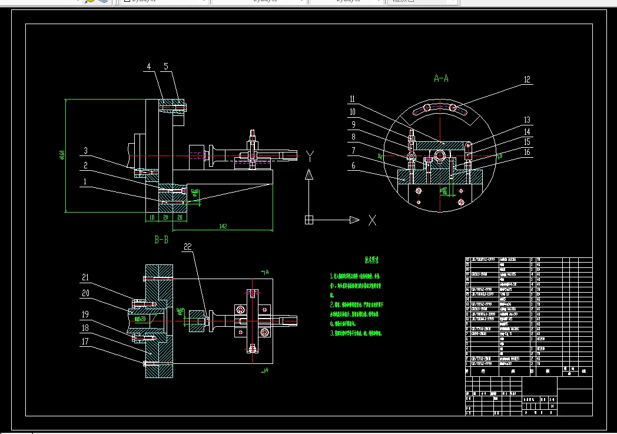Select part callout number 14
This screenshot has height=434, width=617.
528,131
